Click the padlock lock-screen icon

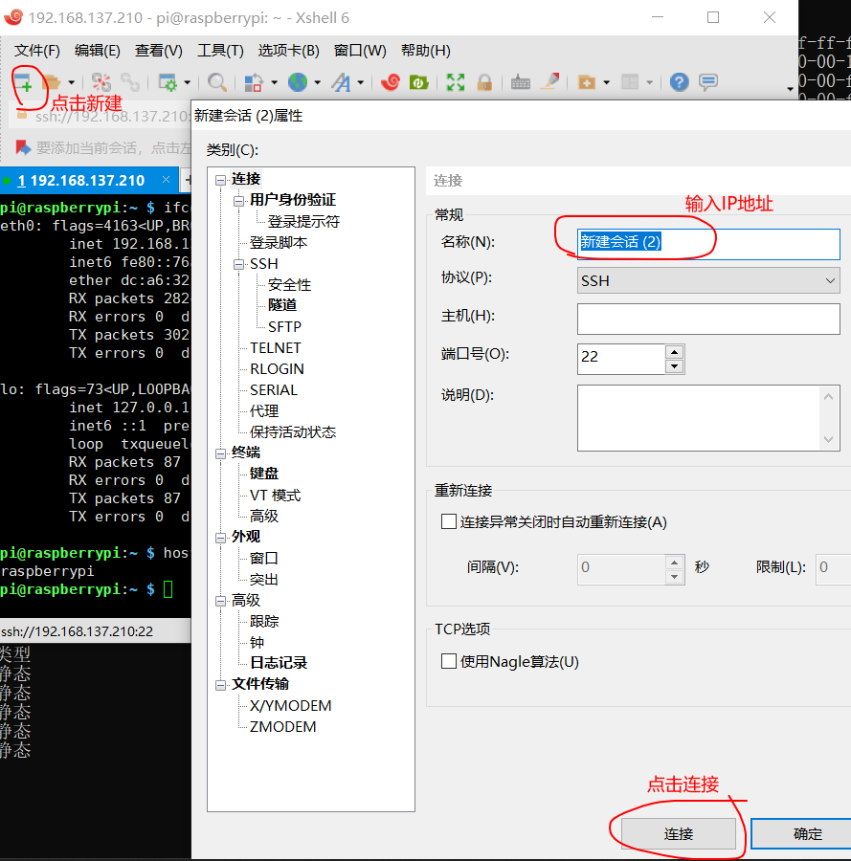(x=484, y=82)
